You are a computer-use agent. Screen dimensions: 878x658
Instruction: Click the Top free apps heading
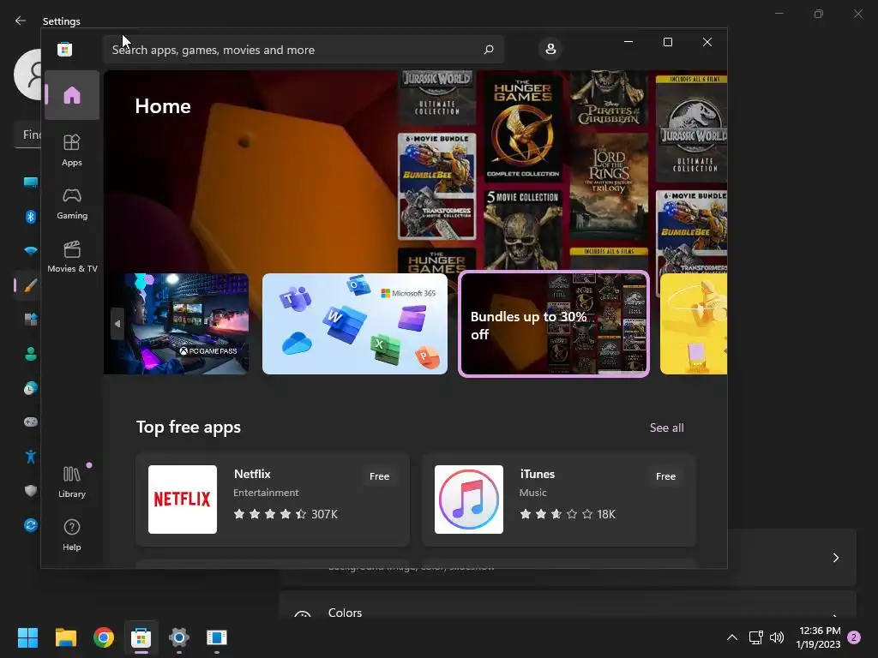pyautogui.click(x=188, y=427)
